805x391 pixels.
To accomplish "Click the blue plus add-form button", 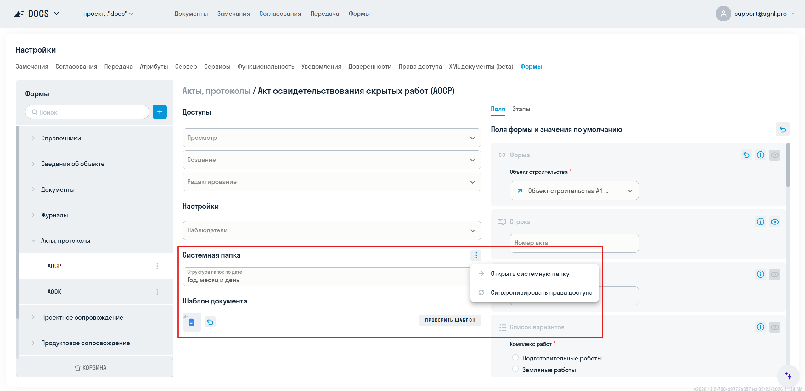I will pyautogui.click(x=160, y=112).
